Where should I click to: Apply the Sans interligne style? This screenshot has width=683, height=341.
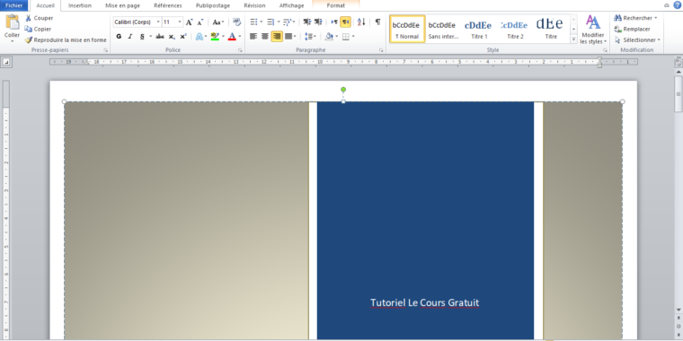[443, 29]
